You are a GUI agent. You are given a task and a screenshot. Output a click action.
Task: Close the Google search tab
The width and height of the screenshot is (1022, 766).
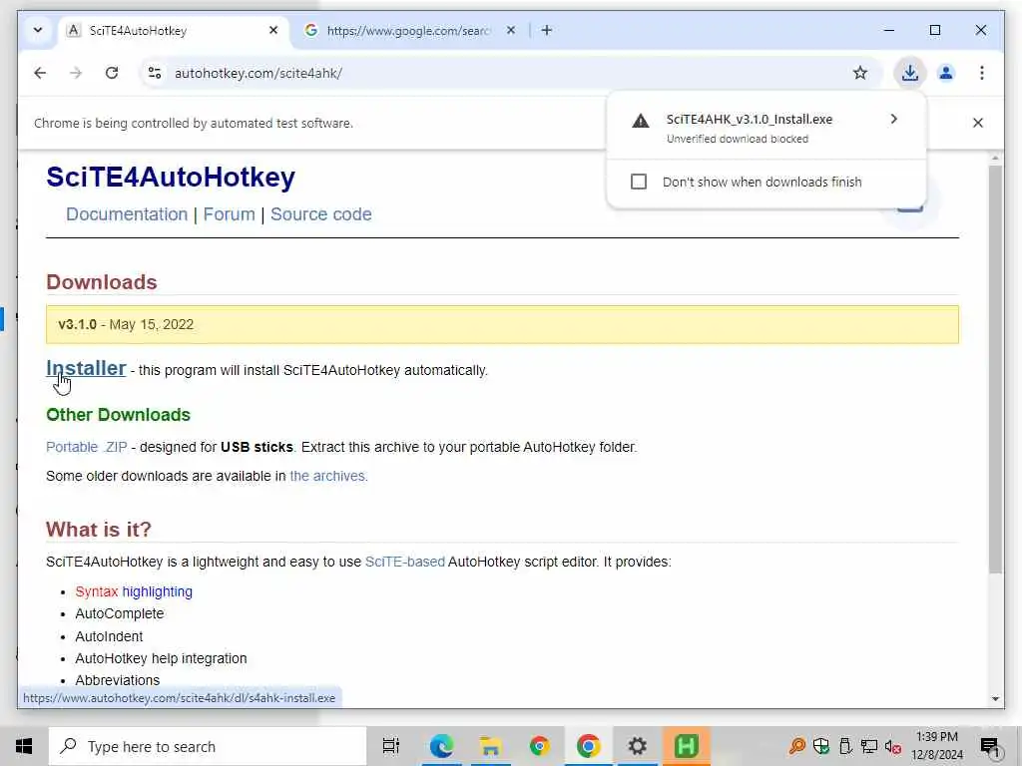(511, 30)
